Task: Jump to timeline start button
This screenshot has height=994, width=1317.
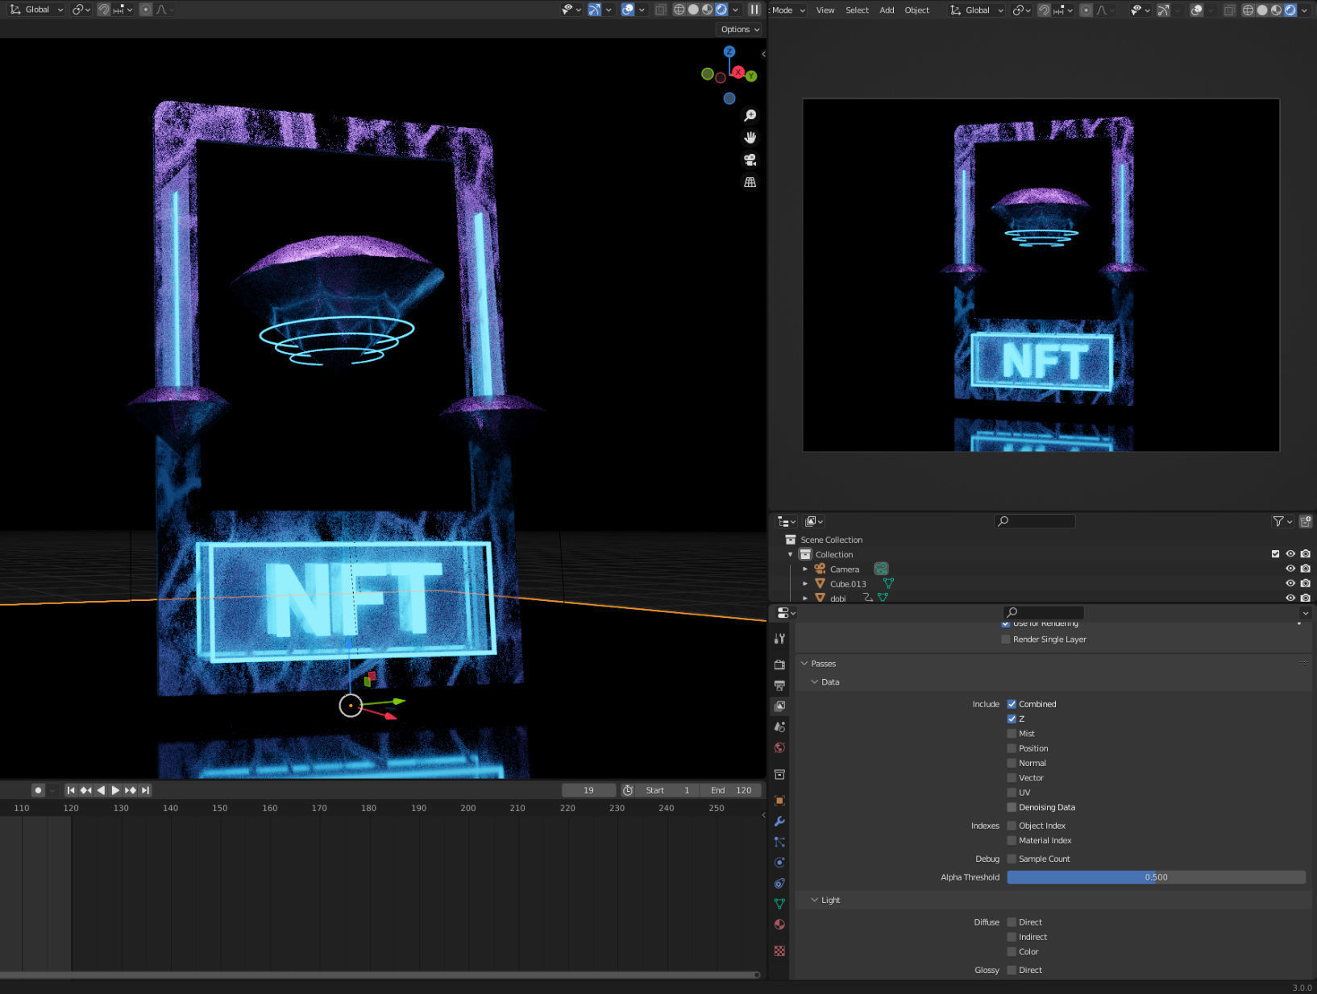Action: tap(71, 790)
